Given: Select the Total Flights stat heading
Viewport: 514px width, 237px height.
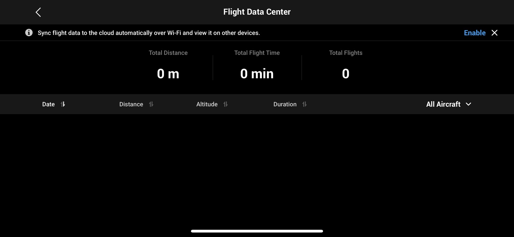Looking at the screenshot, I should tap(346, 53).
